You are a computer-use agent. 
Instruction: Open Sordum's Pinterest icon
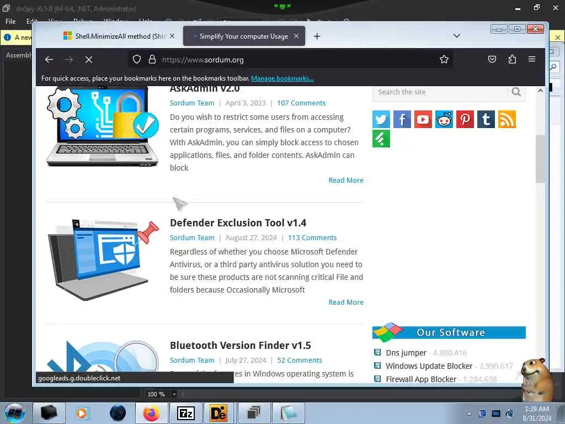tap(465, 119)
